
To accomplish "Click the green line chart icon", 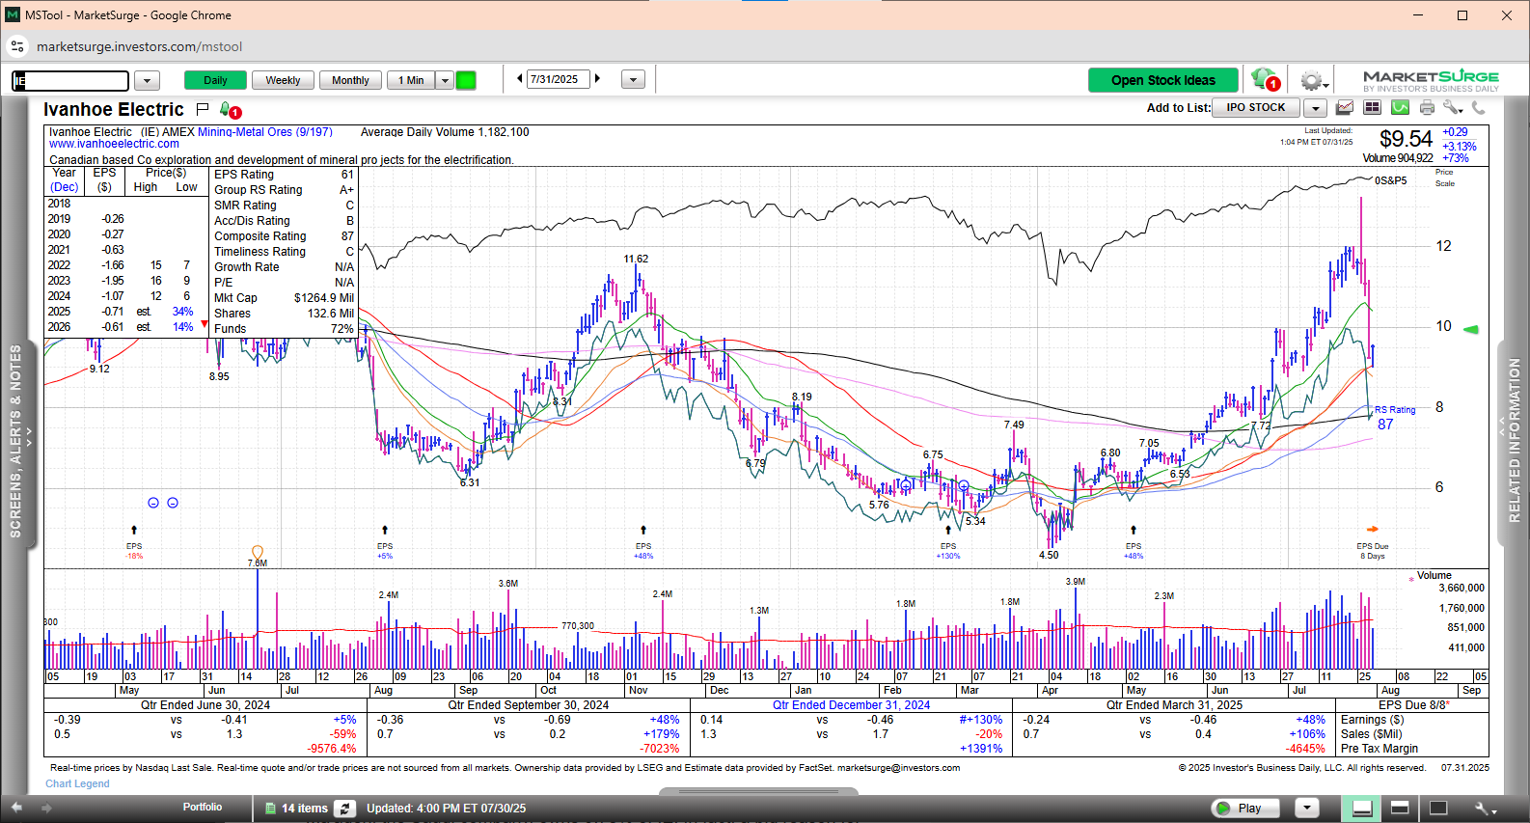I will click(1400, 108).
